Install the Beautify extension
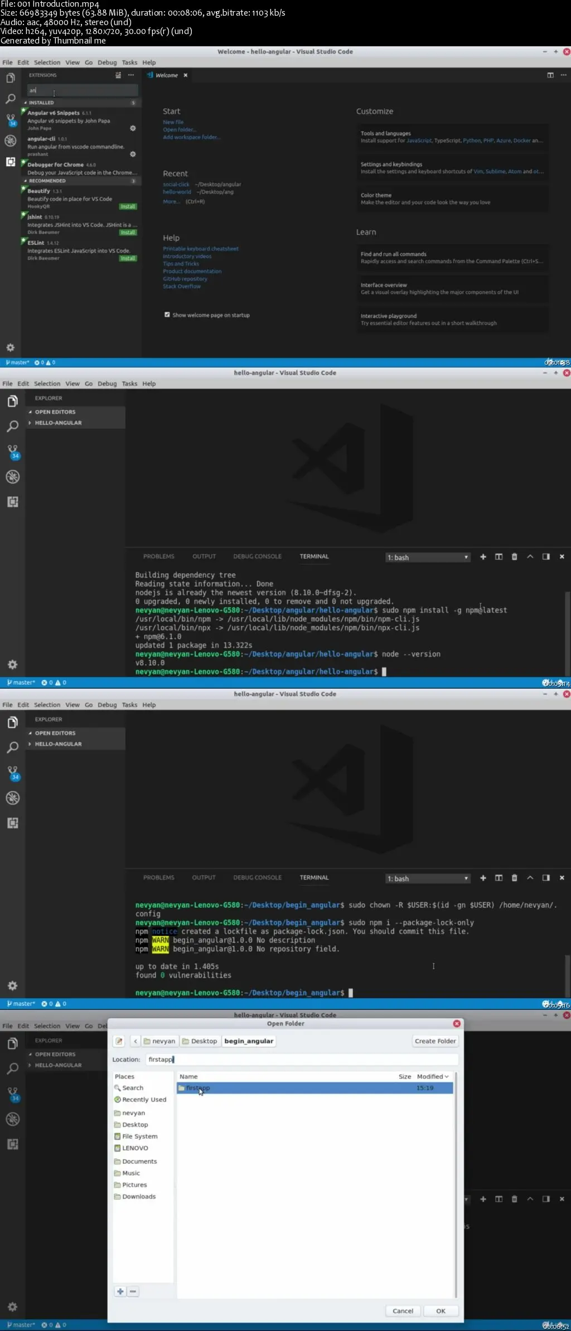The height and width of the screenshot is (1331, 571). [128, 206]
